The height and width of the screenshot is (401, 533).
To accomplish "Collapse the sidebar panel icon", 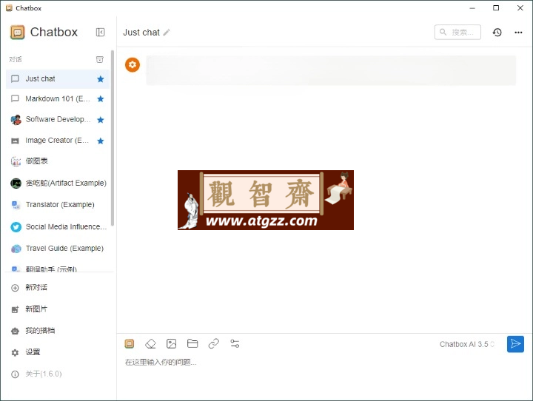I will pos(100,33).
